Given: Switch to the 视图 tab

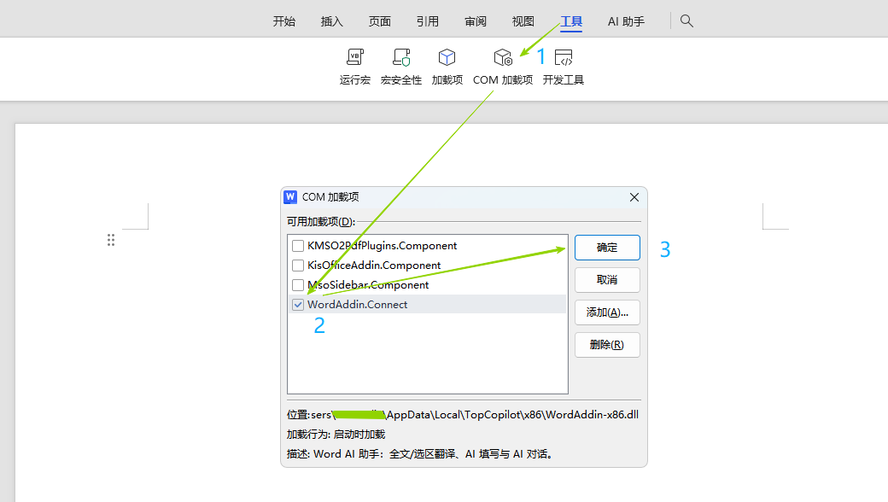Looking at the screenshot, I should pos(523,21).
